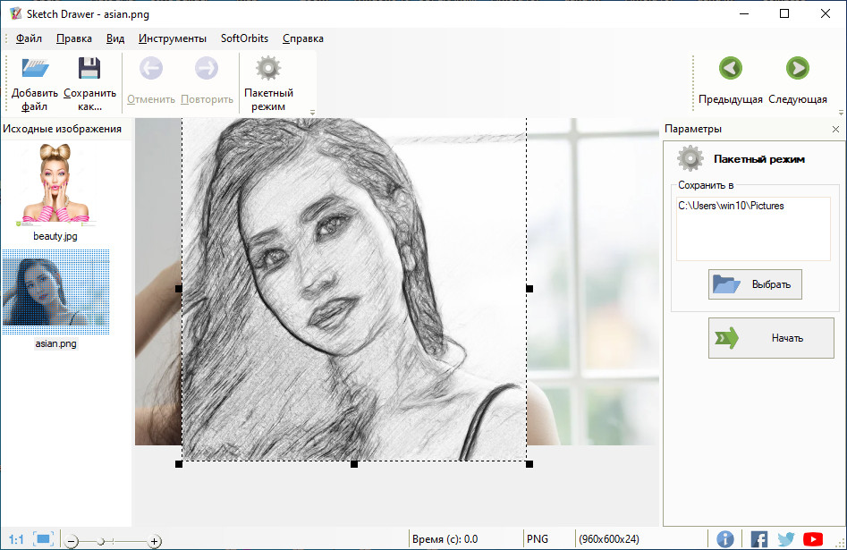This screenshot has width=847, height=550.
Task: Close the Параметры panel
Action: click(835, 129)
